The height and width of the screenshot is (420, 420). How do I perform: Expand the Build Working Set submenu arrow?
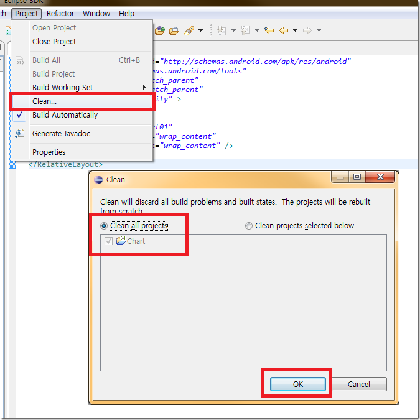pyautogui.click(x=144, y=87)
